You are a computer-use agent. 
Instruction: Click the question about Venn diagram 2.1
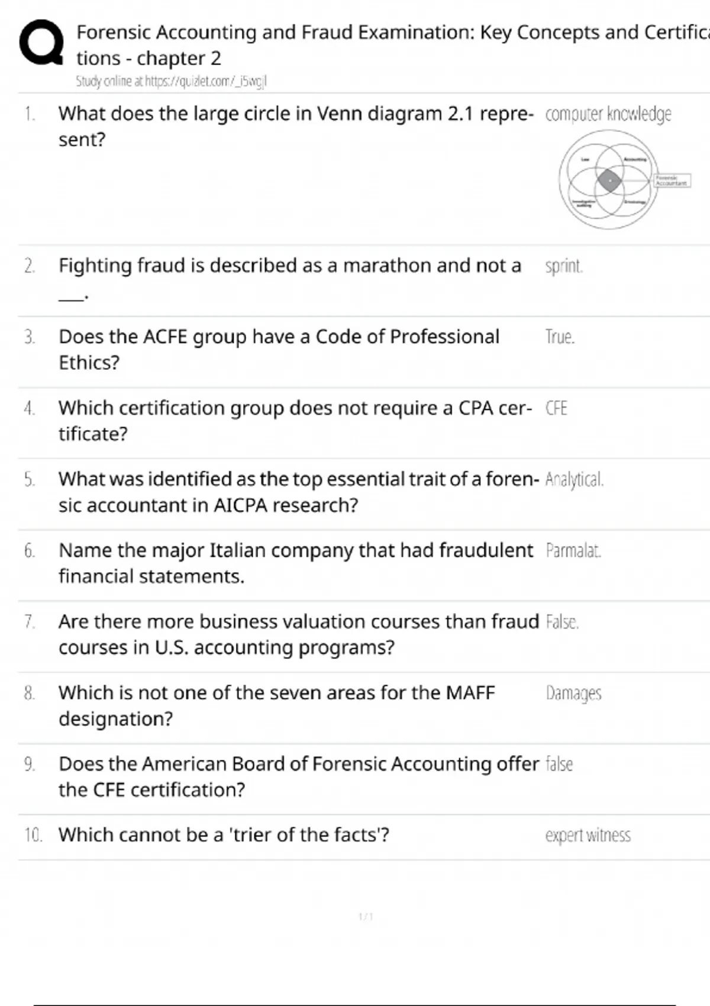coord(295,126)
